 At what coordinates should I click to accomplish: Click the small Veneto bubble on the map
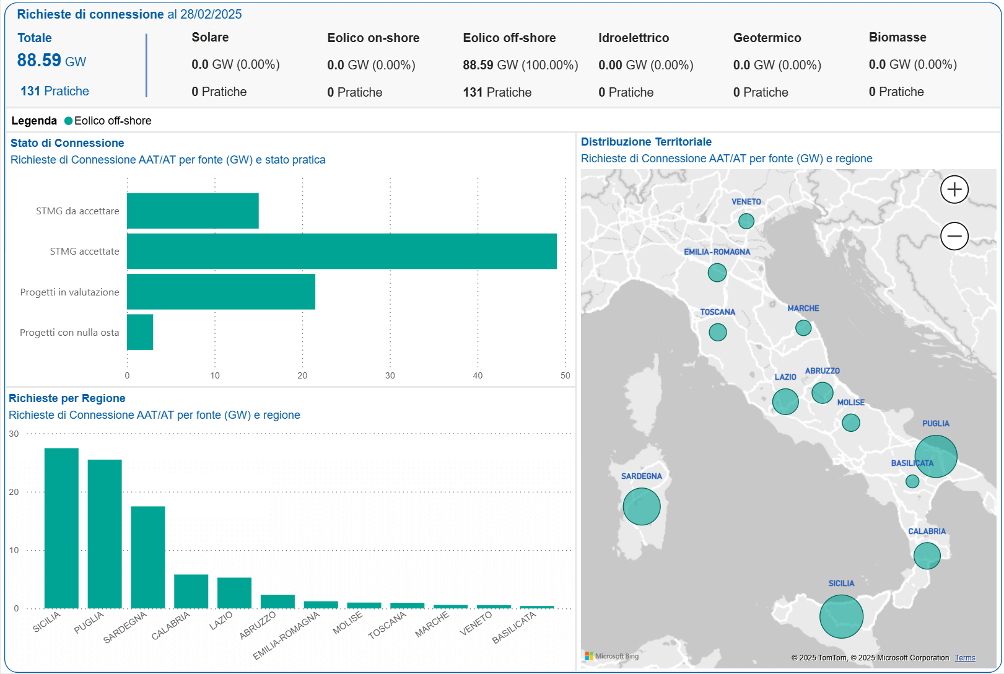(x=746, y=221)
